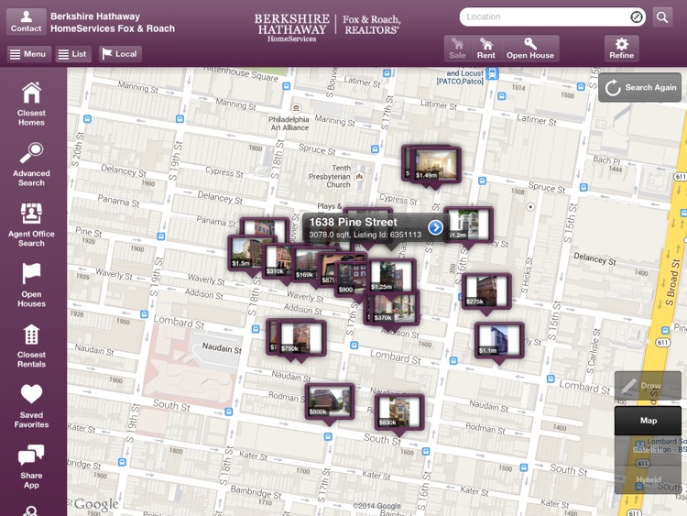This screenshot has width=687, height=516.
Task: Click Search Again button
Action: (x=639, y=87)
